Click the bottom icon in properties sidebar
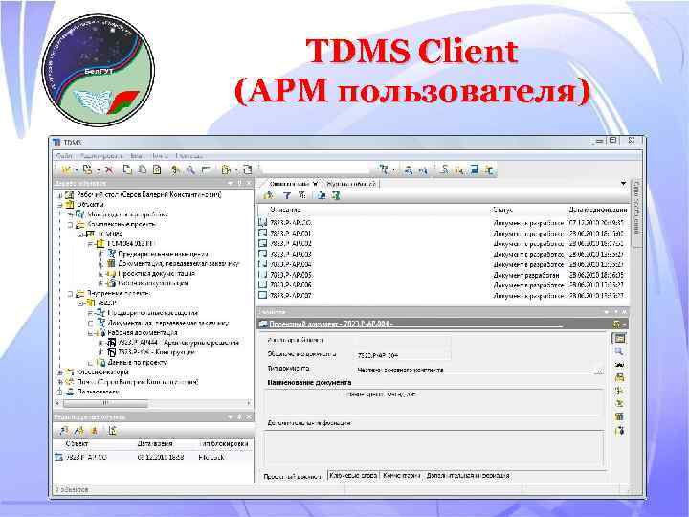Screen dimensions: 689x517 pyautogui.click(x=619, y=431)
